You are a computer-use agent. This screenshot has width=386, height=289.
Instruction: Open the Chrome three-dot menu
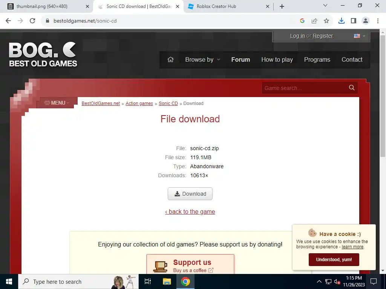(378, 21)
